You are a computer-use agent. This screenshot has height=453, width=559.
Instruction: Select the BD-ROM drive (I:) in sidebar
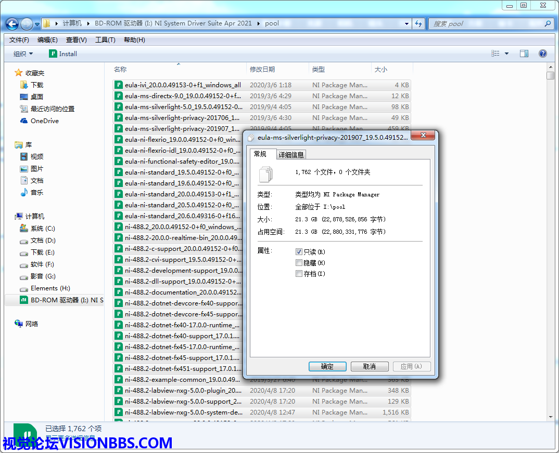61,300
